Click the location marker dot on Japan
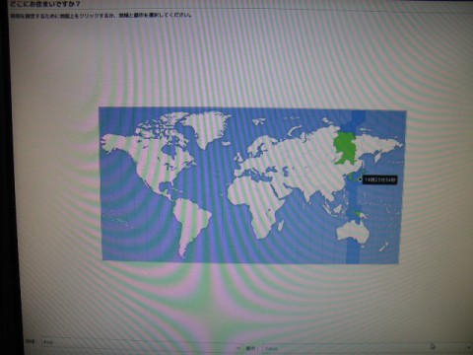This screenshot has width=473, height=355. [360, 179]
